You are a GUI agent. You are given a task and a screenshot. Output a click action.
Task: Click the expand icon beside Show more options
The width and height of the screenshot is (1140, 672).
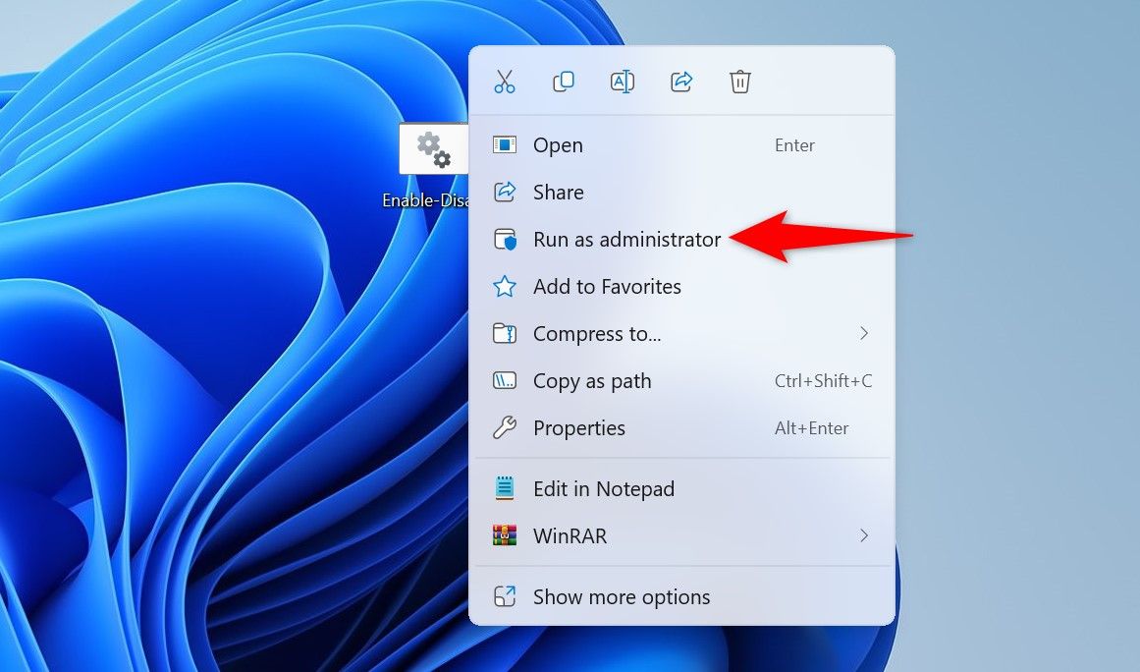tap(505, 596)
